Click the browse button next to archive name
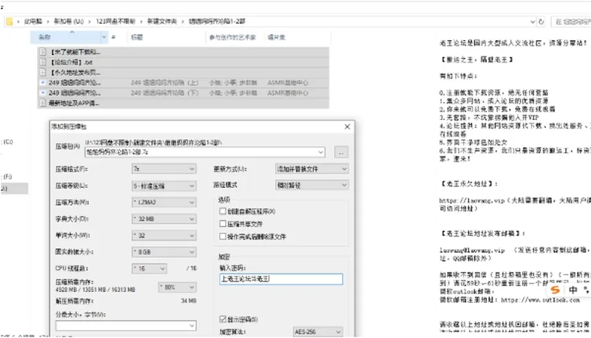The width and height of the screenshot is (591, 338). tap(341, 152)
